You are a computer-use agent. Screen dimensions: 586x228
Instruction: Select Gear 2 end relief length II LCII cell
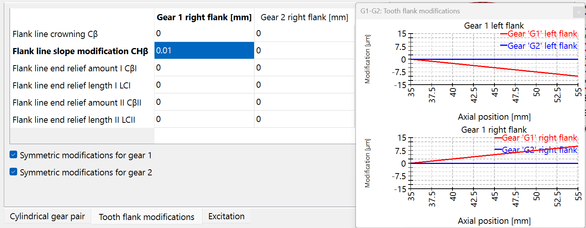click(x=303, y=119)
